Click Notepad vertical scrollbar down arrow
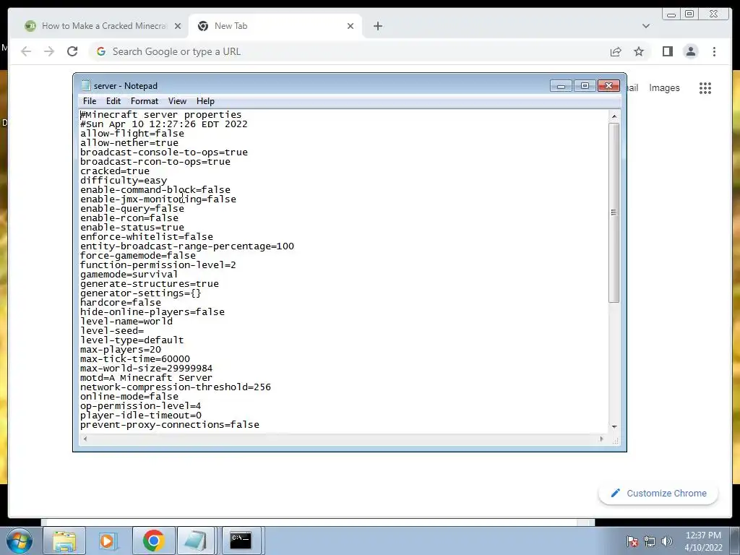 [x=614, y=426]
